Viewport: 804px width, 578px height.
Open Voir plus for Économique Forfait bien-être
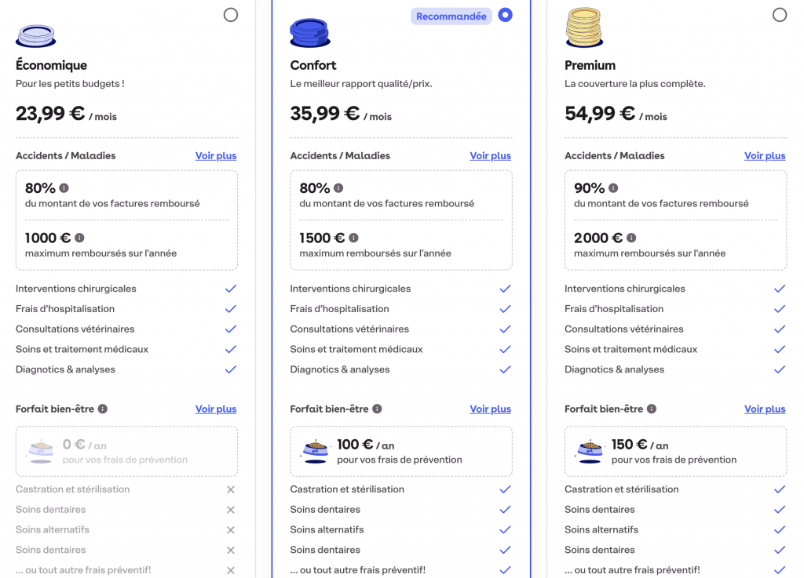pyautogui.click(x=216, y=409)
